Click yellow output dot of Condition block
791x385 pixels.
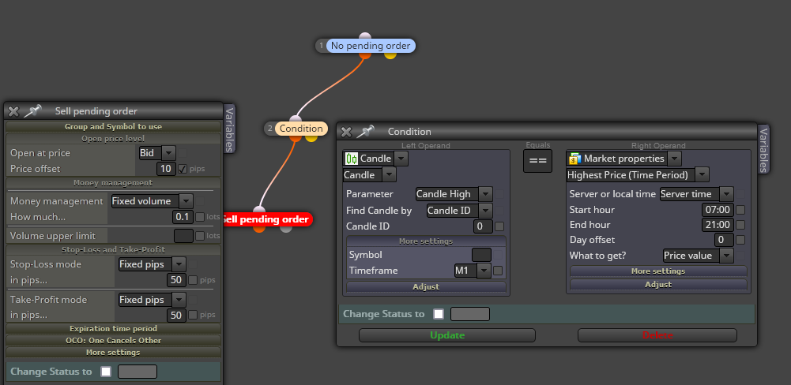[x=311, y=137]
